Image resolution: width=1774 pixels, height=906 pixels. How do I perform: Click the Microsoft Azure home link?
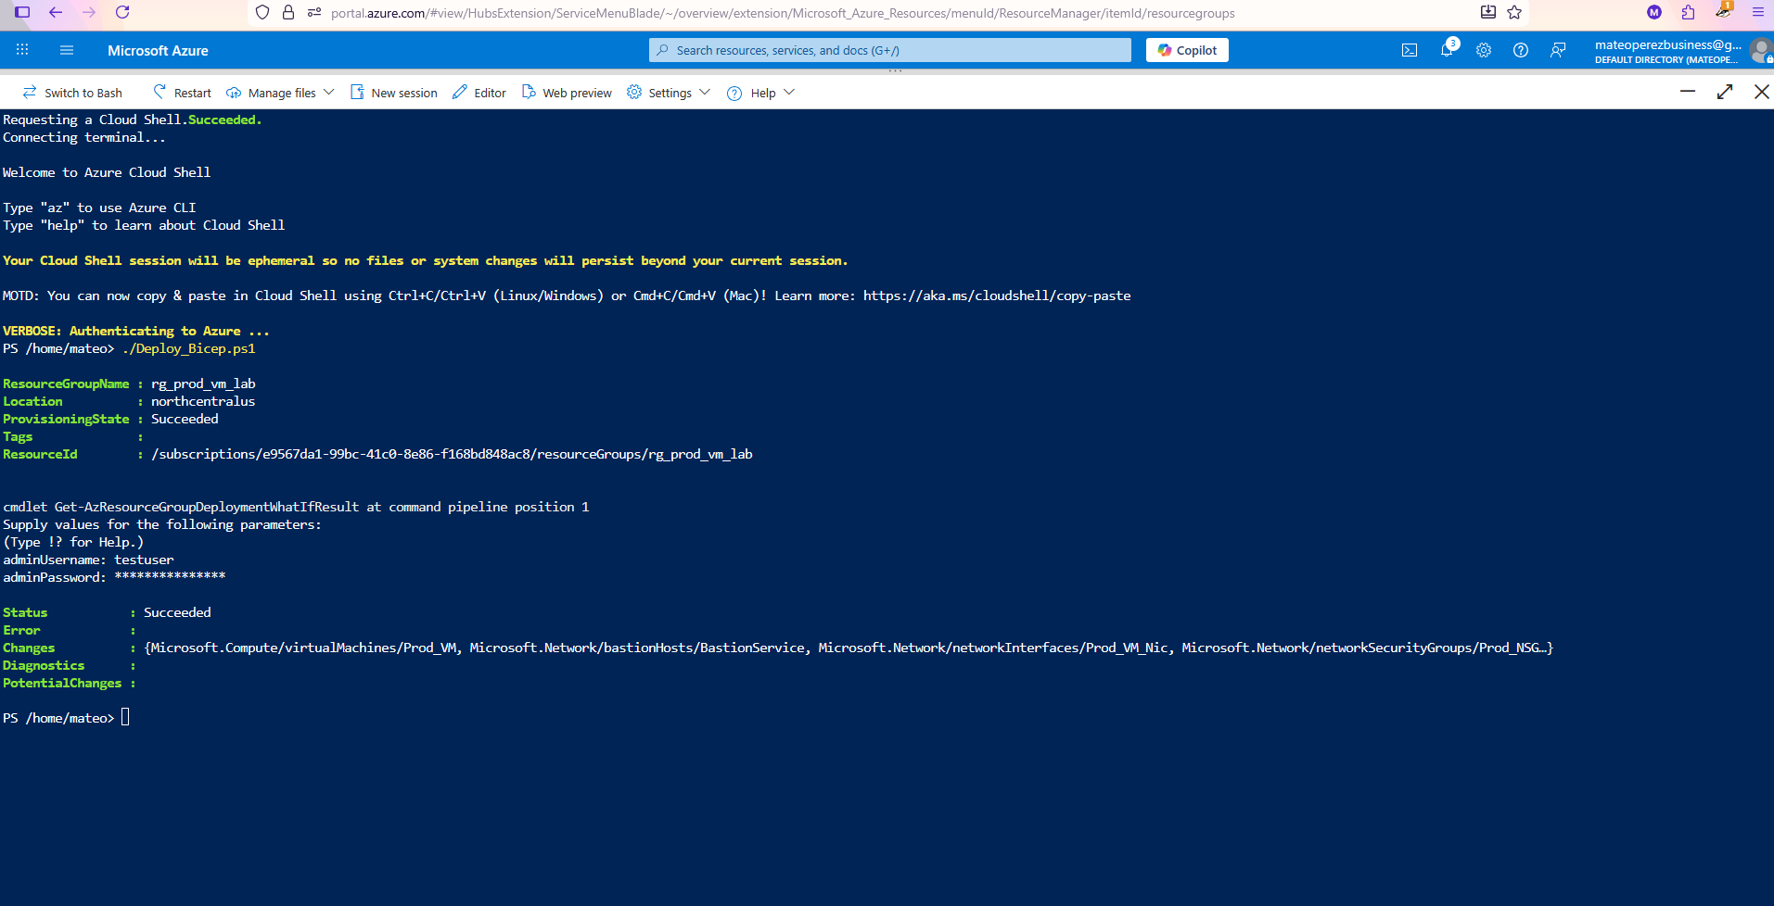point(158,50)
